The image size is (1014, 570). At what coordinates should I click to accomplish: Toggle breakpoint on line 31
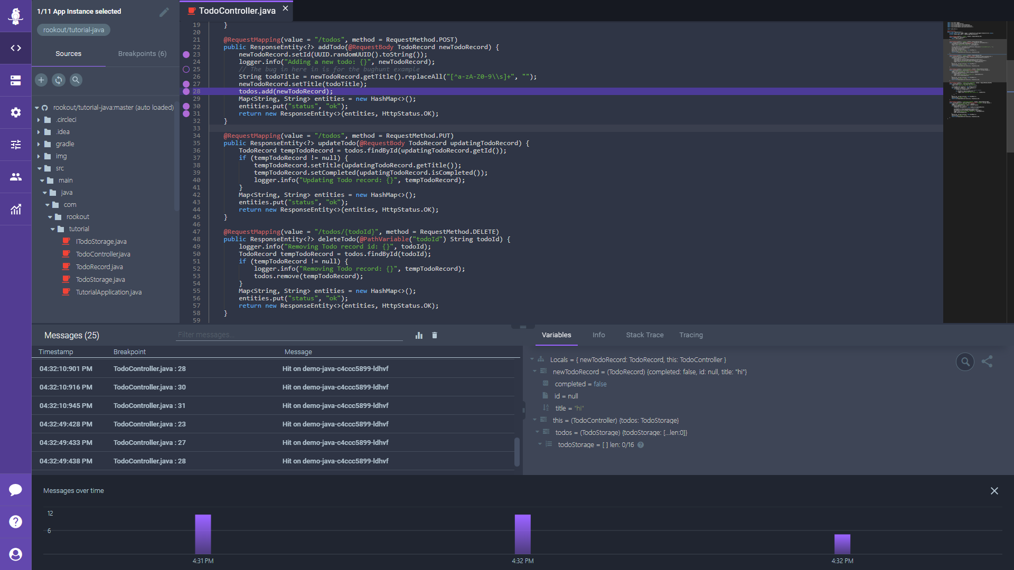[x=186, y=113]
